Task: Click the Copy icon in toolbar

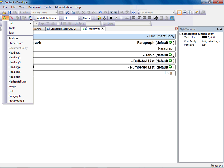Action: coord(73,13)
